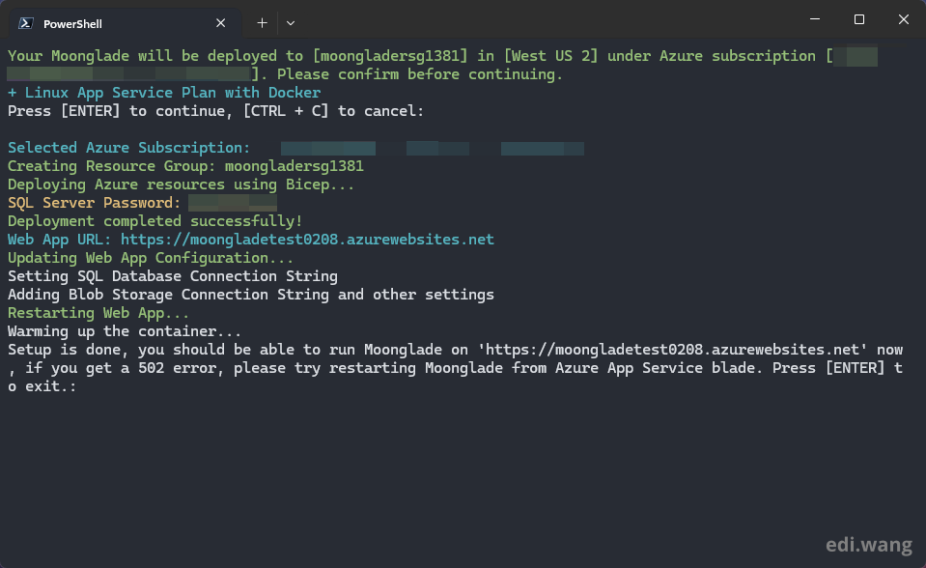Expand the new tab profile dropdown
Image resolution: width=926 pixels, height=568 pixels.
click(x=291, y=22)
